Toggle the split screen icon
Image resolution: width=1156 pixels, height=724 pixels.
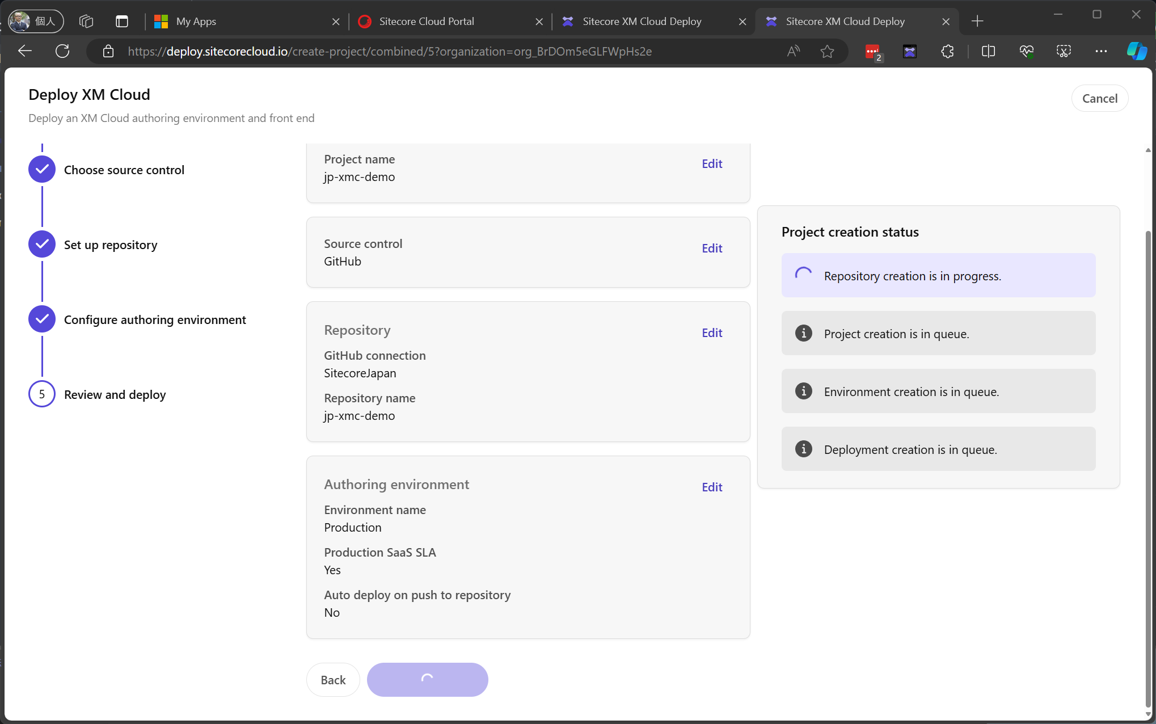click(988, 52)
